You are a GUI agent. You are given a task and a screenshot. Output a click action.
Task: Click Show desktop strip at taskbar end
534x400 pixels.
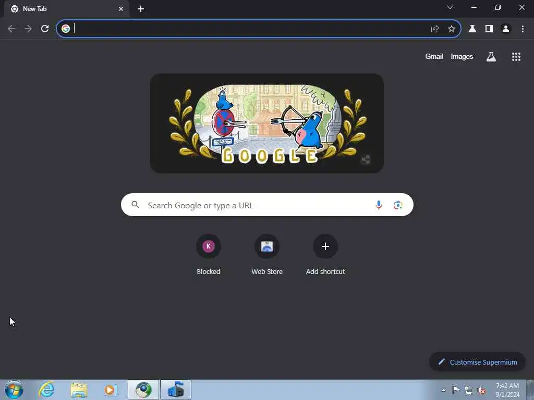(530, 390)
